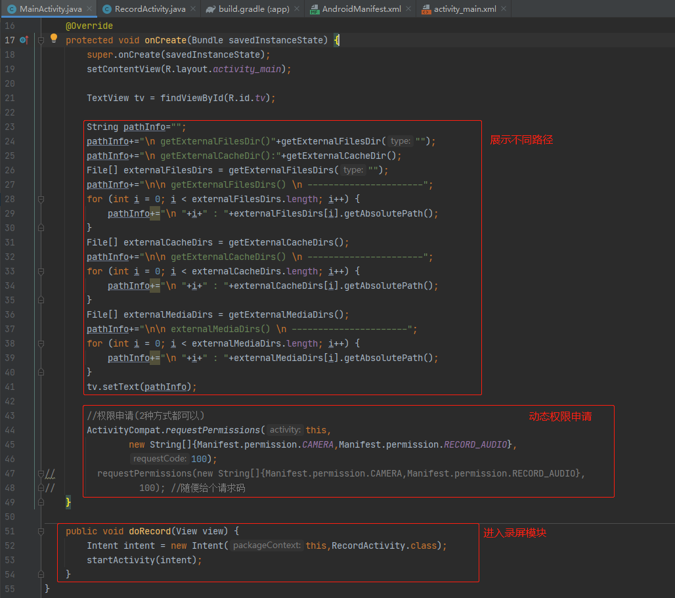This screenshot has width=675, height=598.
Task: Click line number 28 in the gutter
Action: (9, 199)
